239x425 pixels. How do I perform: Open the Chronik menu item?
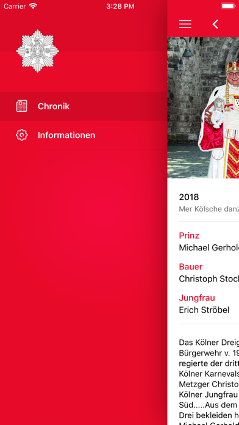(x=84, y=106)
